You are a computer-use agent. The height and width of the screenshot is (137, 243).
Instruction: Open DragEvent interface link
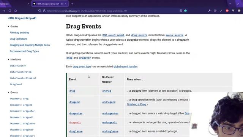16,84
